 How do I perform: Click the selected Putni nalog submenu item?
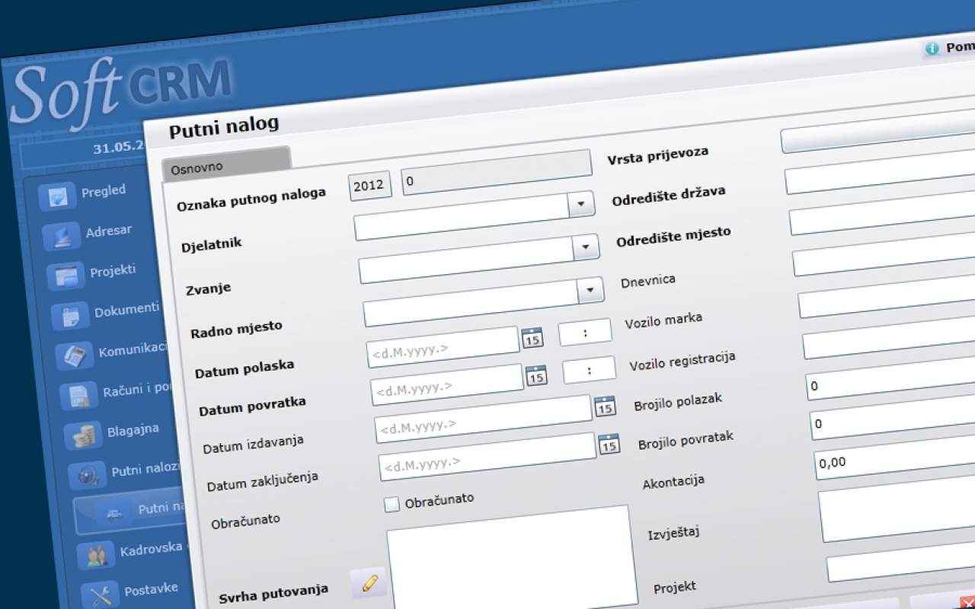click(129, 509)
